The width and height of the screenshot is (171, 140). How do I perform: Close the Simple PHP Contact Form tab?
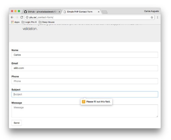[x=99, y=12]
